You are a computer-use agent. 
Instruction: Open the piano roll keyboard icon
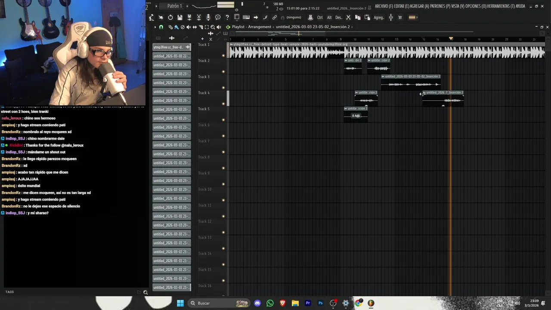click(246, 17)
